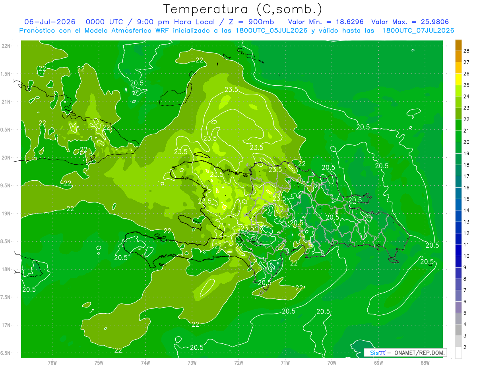Click the "22N" latitude axis label
This screenshot has width=477, height=368.
(6, 46)
